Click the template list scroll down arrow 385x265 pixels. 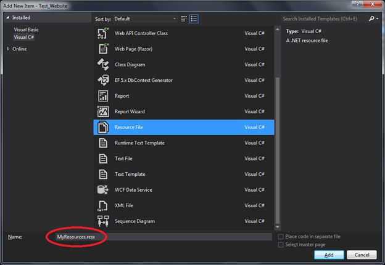coord(278,227)
